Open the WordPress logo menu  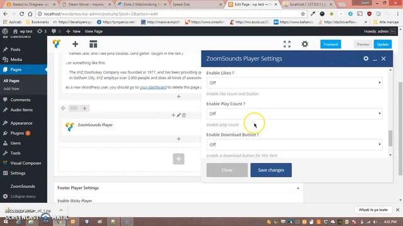click(x=5, y=31)
